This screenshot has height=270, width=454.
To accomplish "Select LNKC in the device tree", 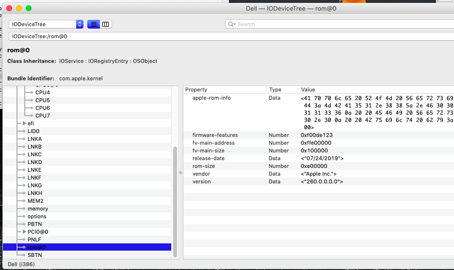I will tap(34, 154).
